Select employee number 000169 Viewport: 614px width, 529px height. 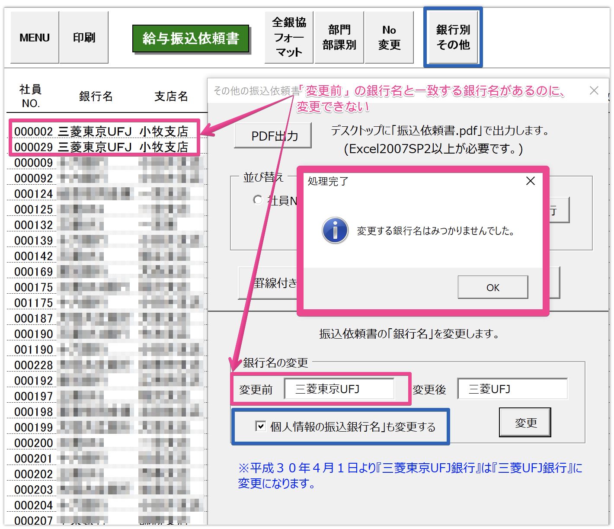pyautogui.click(x=34, y=272)
